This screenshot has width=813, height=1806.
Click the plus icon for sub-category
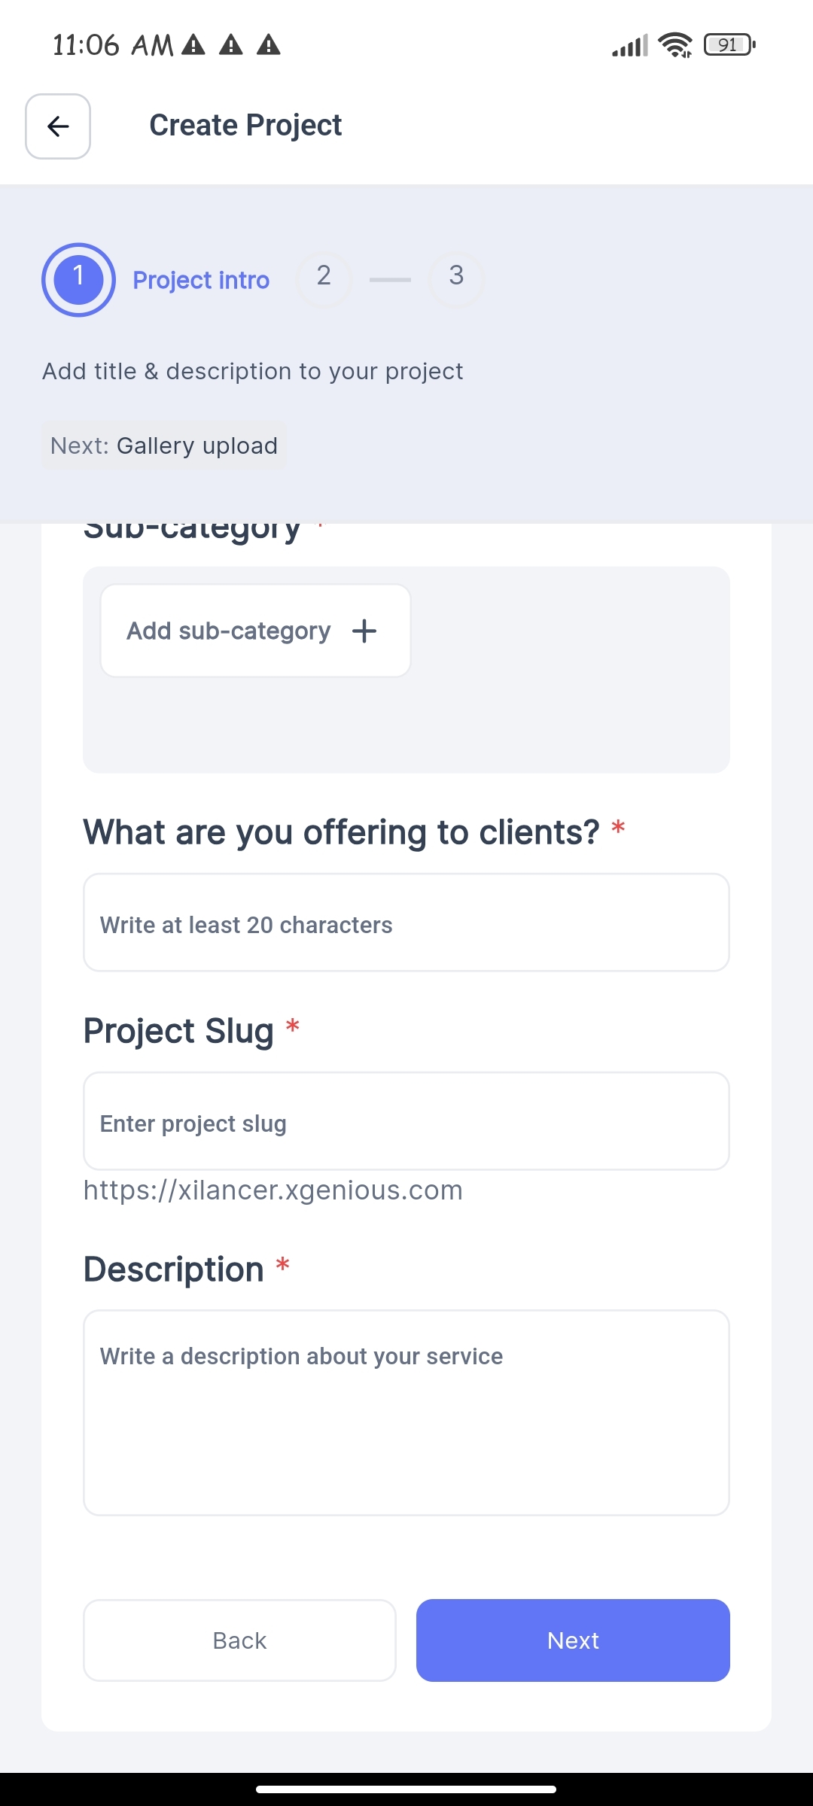pyautogui.click(x=364, y=631)
